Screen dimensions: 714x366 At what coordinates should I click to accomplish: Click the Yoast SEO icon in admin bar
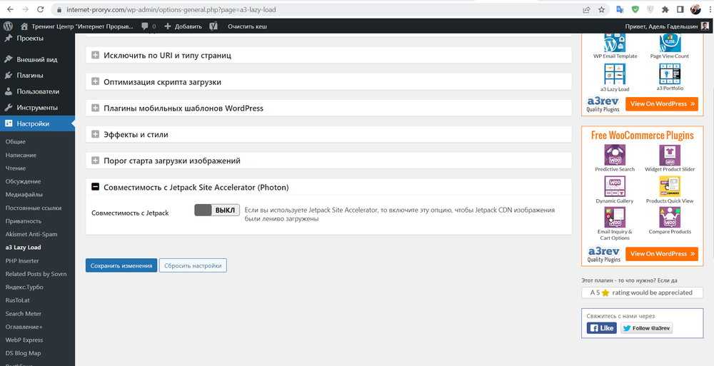[x=213, y=26]
